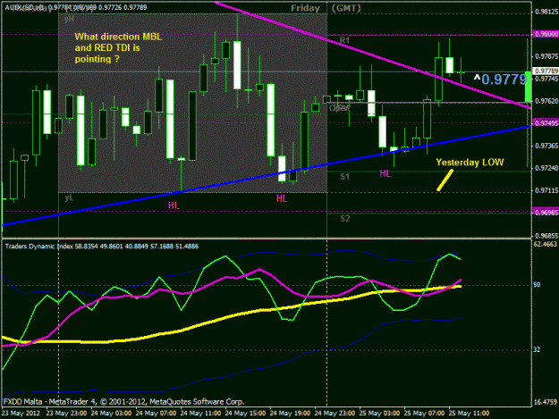Click the '24 May 23:00' time label

click(335, 414)
